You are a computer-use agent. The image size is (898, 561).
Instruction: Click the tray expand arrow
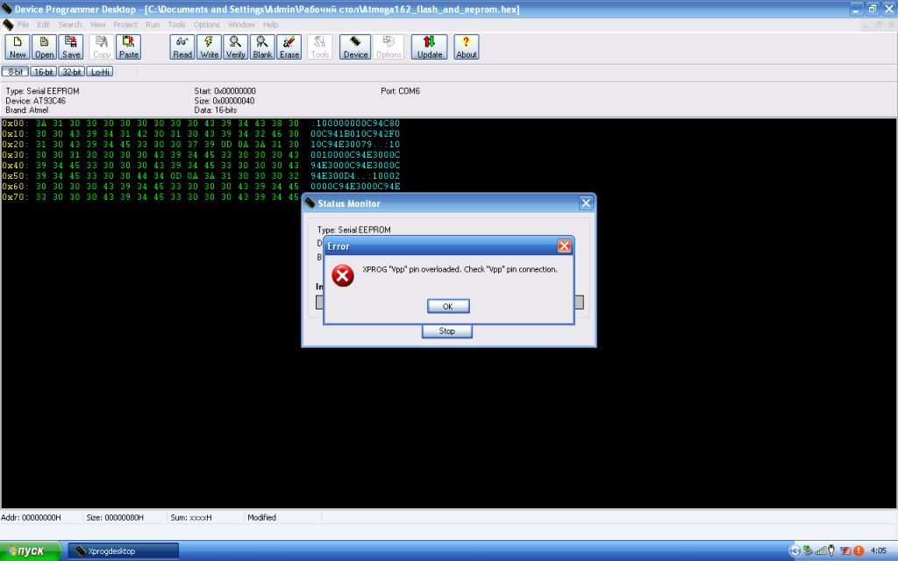coord(795,550)
